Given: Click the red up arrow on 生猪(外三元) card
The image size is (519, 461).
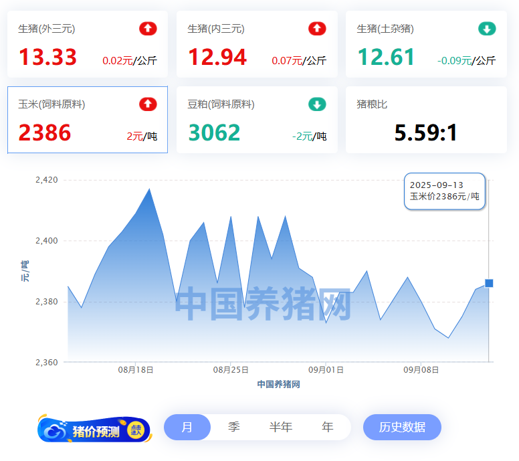Looking at the screenshot, I should pos(148,29).
